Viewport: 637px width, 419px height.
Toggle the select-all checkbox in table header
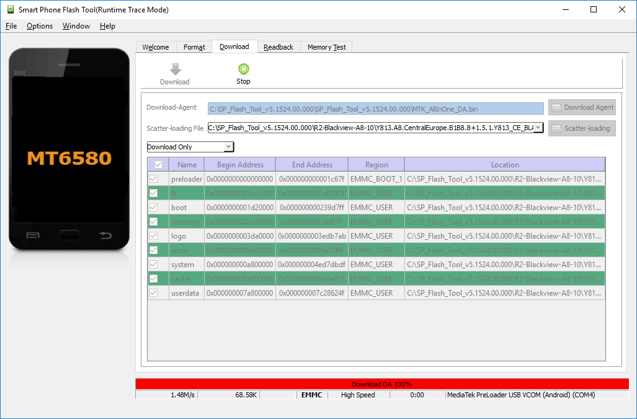tap(158, 164)
